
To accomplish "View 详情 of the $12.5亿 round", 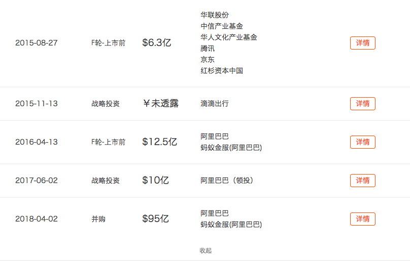I will tap(362, 142).
